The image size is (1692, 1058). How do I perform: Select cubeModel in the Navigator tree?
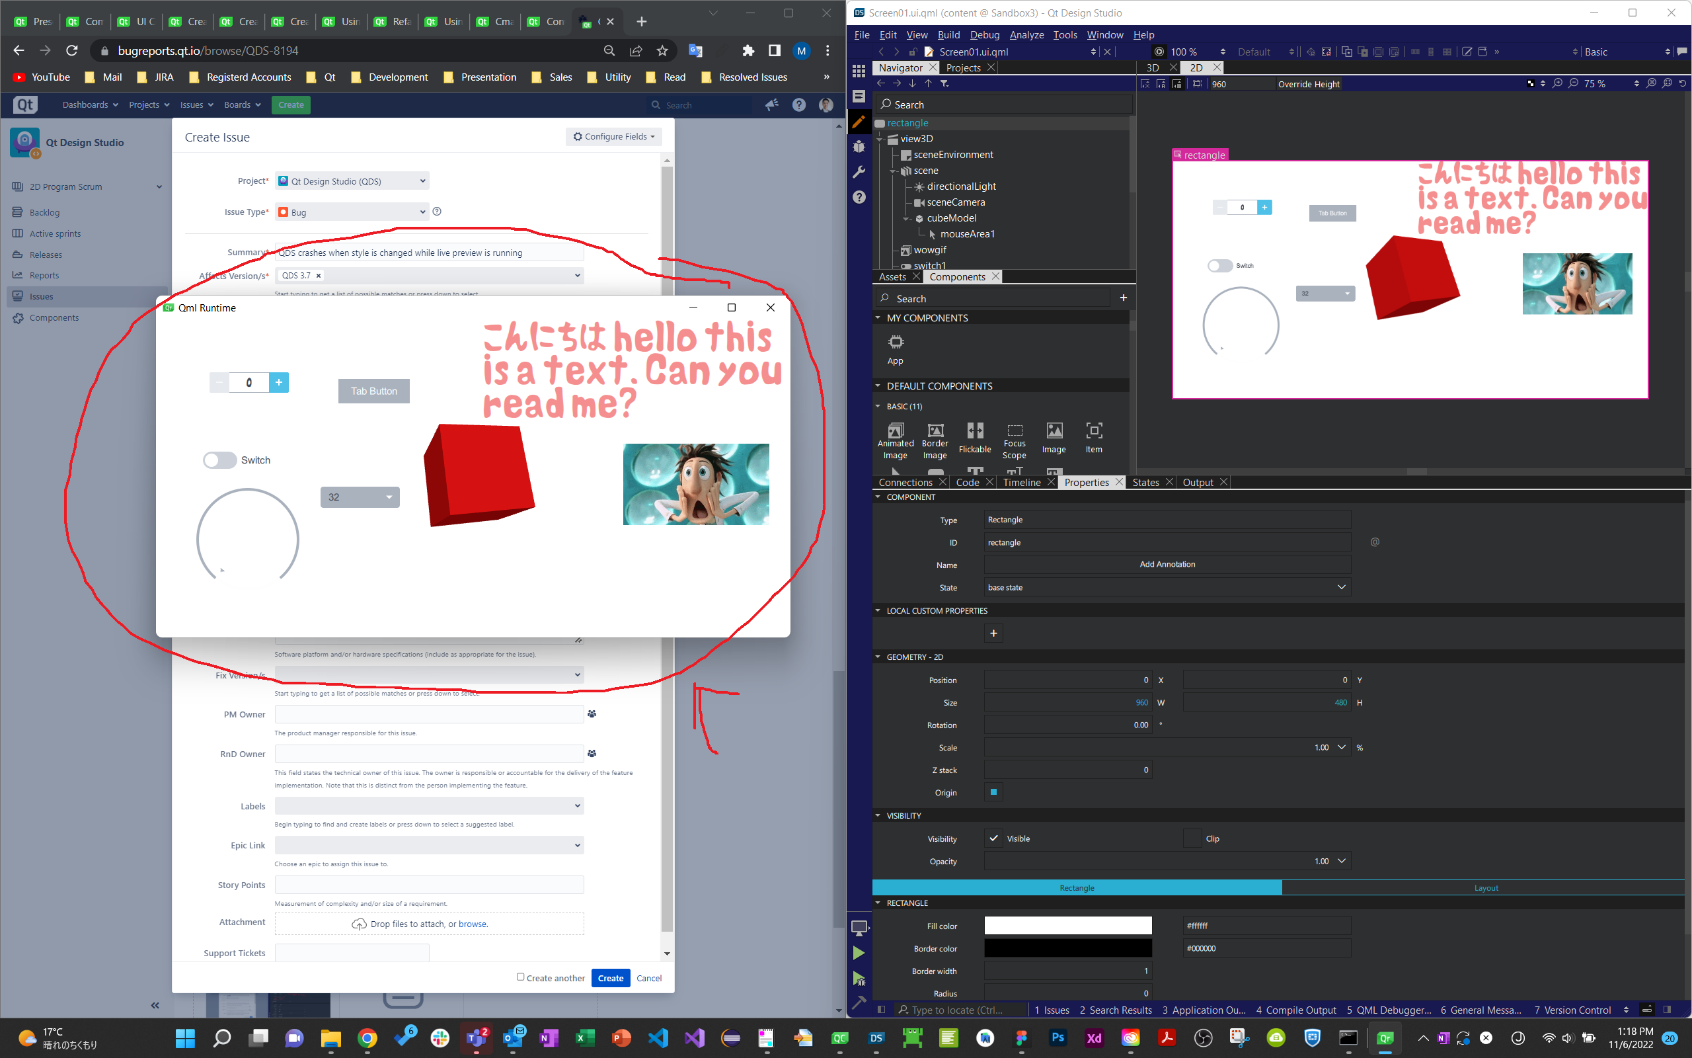tap(952, 218)
